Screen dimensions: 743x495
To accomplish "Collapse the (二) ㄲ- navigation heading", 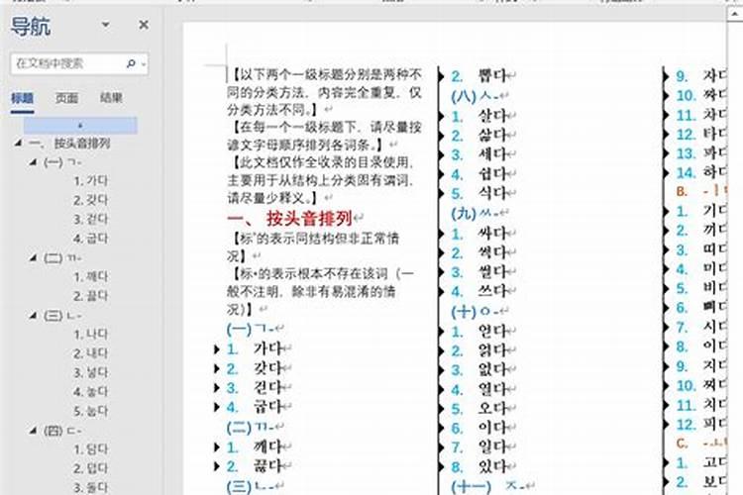I will coord(33,257).
